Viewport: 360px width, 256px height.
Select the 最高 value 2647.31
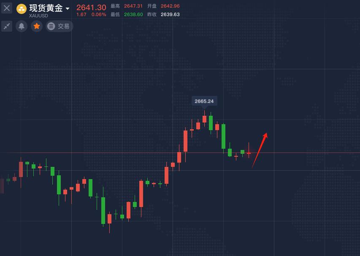[x=133, y=6]
